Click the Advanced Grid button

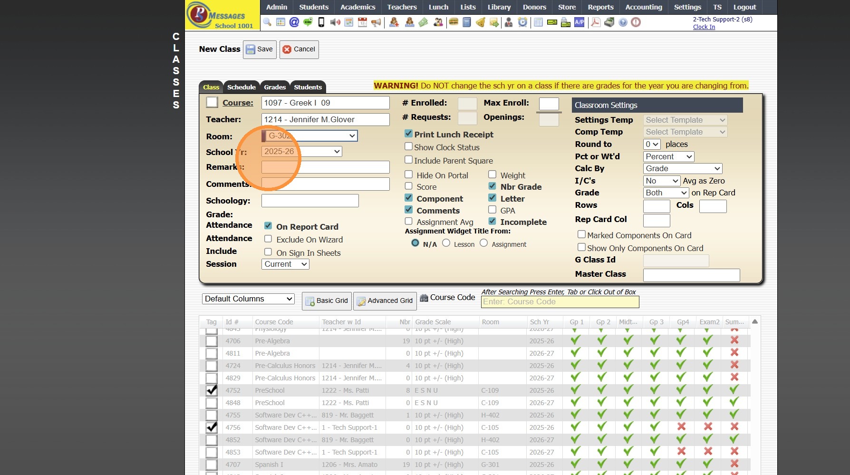pos(385,301)
